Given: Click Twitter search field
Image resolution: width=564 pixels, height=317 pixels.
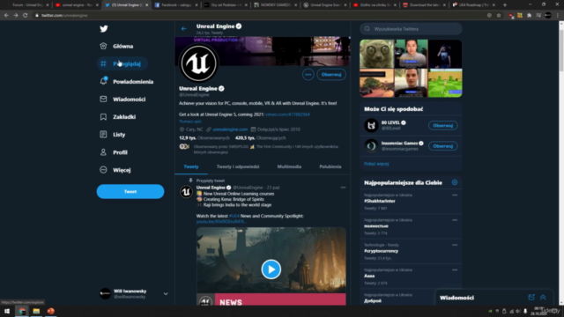Looking at the screenshot, I should point(411,29).
